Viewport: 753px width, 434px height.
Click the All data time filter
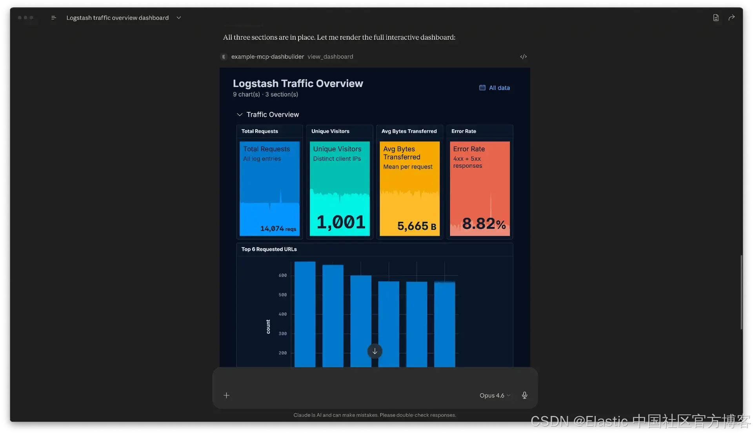(499, 88)
